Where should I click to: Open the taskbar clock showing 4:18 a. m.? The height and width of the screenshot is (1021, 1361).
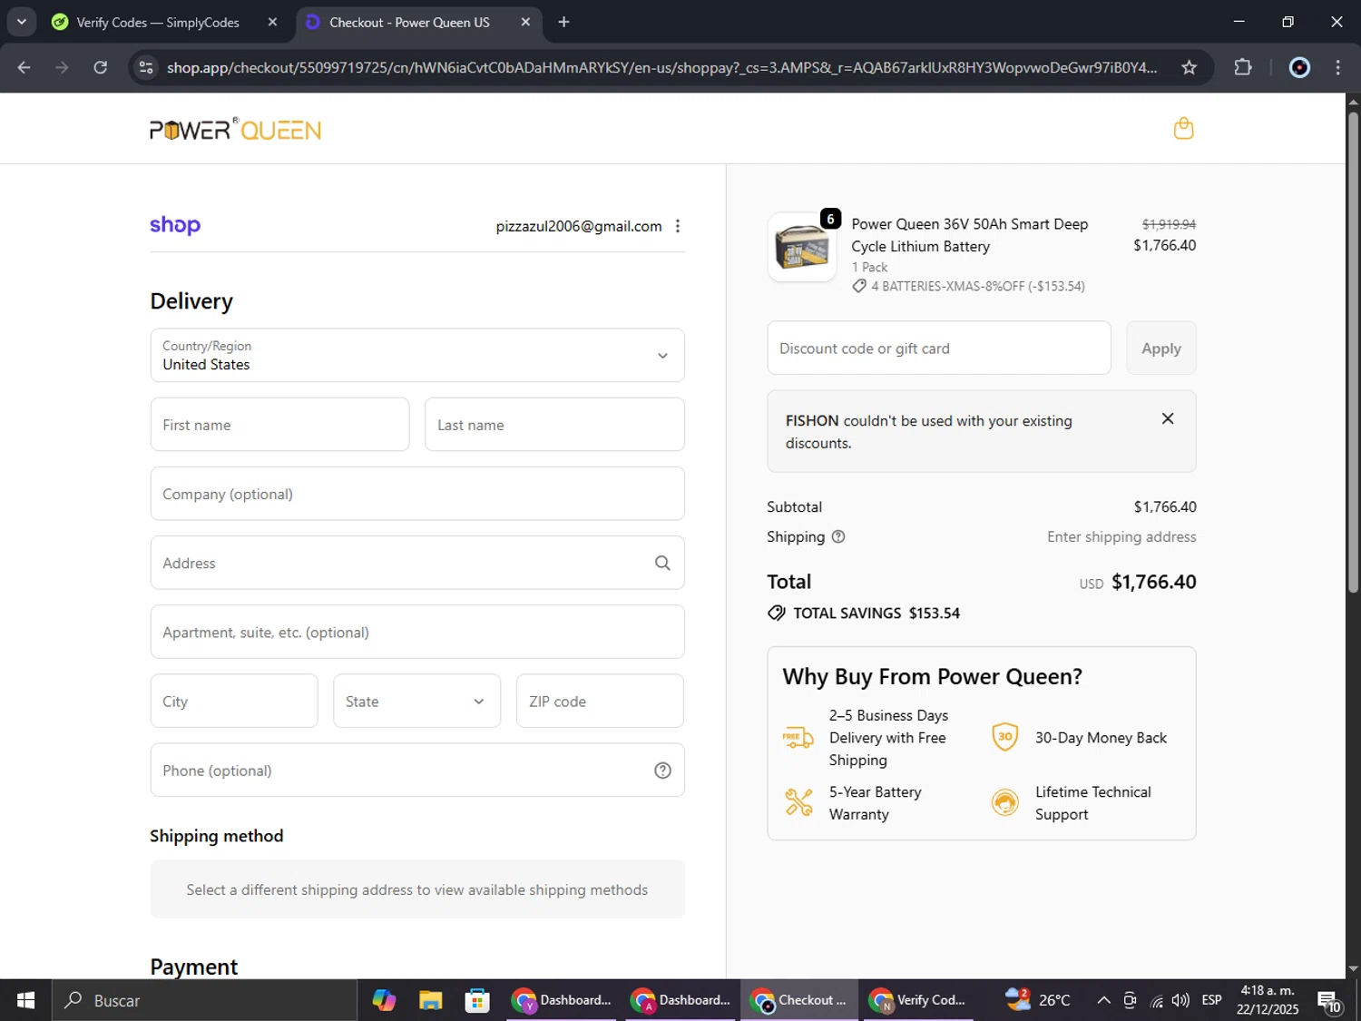[1268, 1000]
